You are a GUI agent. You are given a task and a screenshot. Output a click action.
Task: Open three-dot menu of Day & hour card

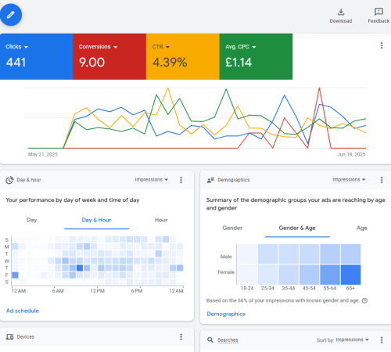click(x=181, y=180)
